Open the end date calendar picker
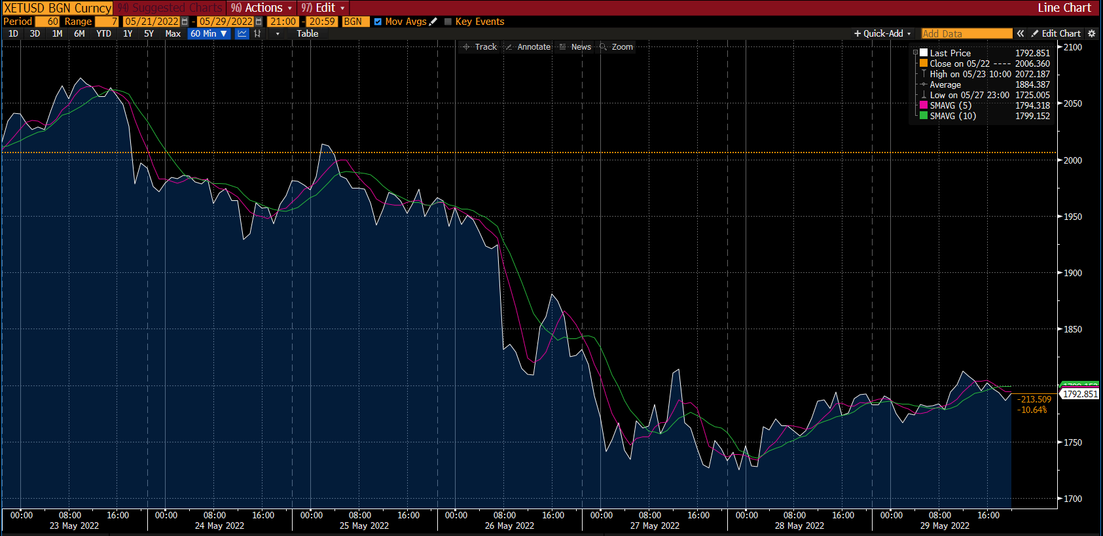The image size is (1103, 536). coord(259,22)
